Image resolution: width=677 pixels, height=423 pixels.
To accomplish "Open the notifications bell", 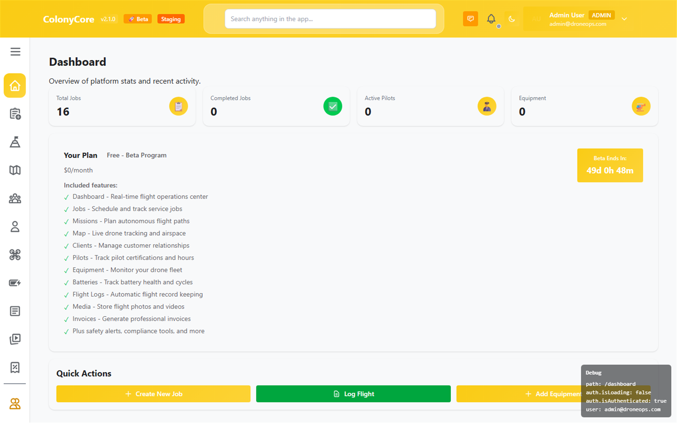I will click(x=491, y=18).
